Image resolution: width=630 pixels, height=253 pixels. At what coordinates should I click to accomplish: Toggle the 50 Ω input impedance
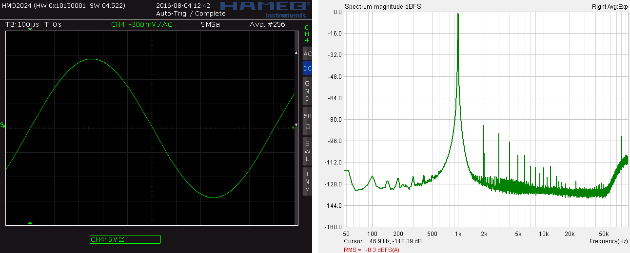point(307,121)
